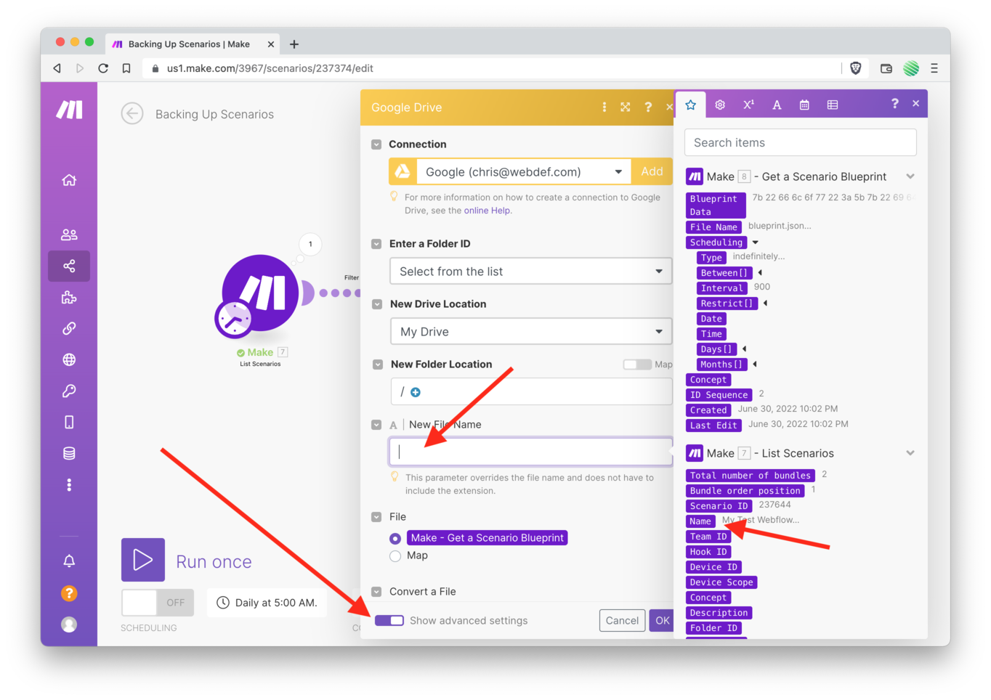
Task: Expand the Restrict[] item arrow
Action: tap(765, 304)
